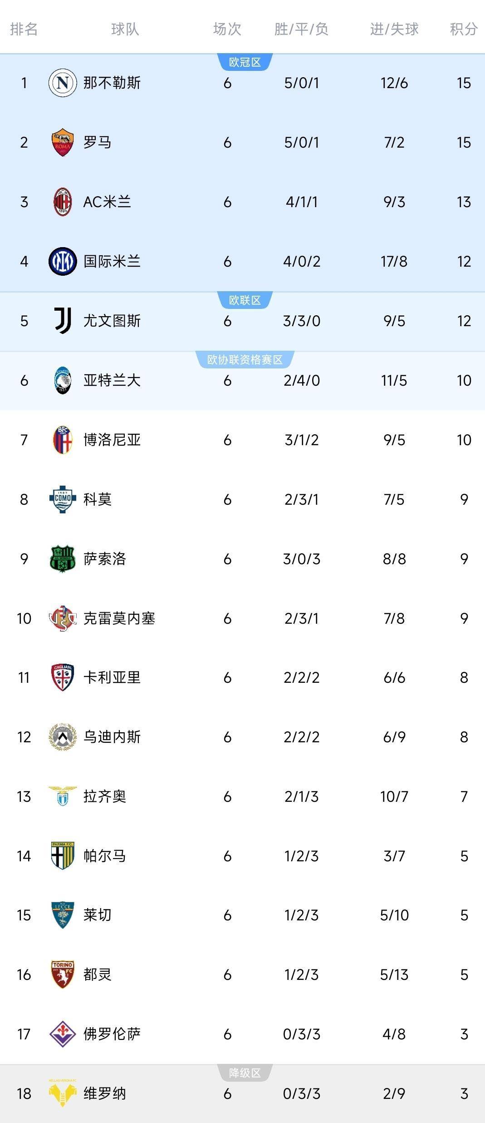This screenshot has width=485, height=1123.
Task: Open the Sassuolo green crest
Action: click(x=63, y=559)
